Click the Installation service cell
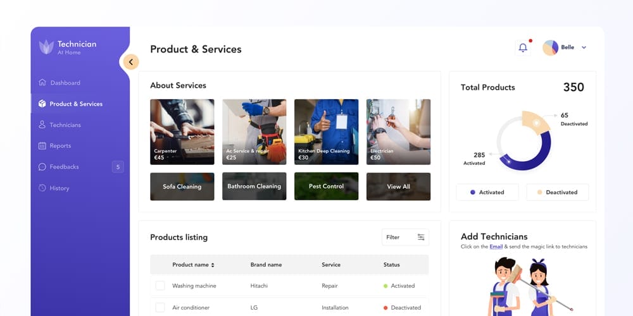The image size is (633, 316). pos(335,308)
